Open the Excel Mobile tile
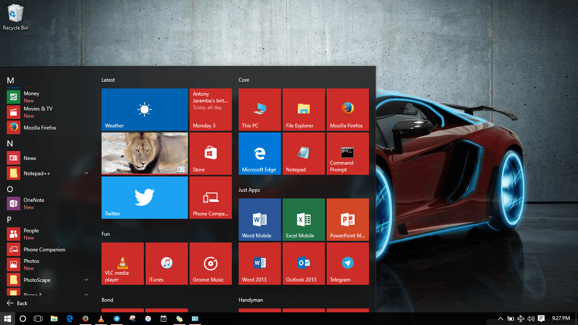 304,220
